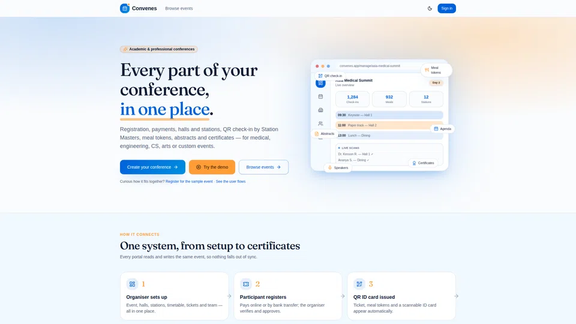This screenshot has height=324, width=576.
Task: Click the Convenes calendar logo icon
Action: pyautogui.click(x=125, y=8)
